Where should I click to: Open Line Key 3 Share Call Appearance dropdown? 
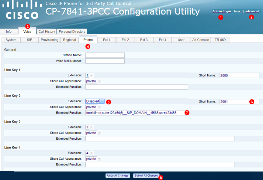(x=93, y=133)
